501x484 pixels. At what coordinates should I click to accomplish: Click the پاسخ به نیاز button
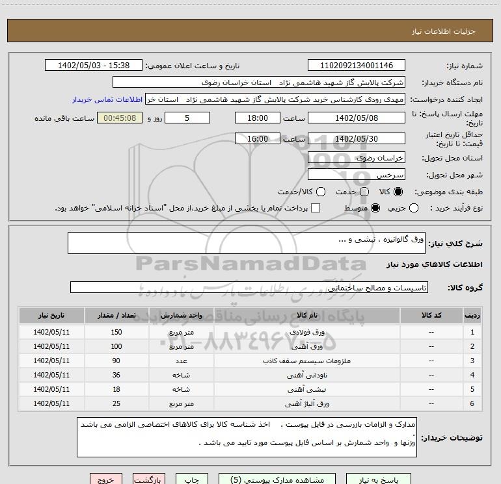click(378, 479)
